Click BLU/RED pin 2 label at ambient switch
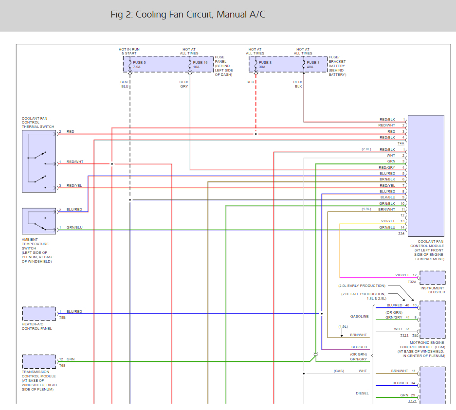Screen dimensions: 456x410 (x=71, y=210)
